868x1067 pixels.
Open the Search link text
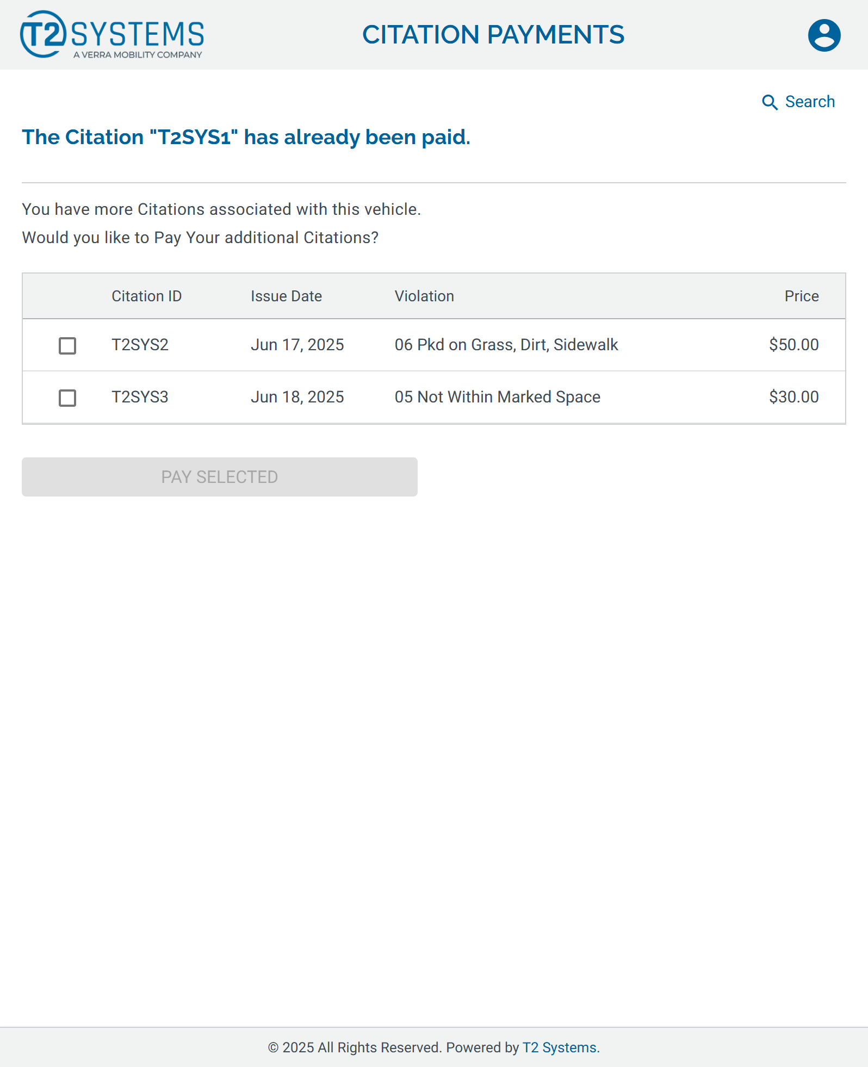pos(810,102)
